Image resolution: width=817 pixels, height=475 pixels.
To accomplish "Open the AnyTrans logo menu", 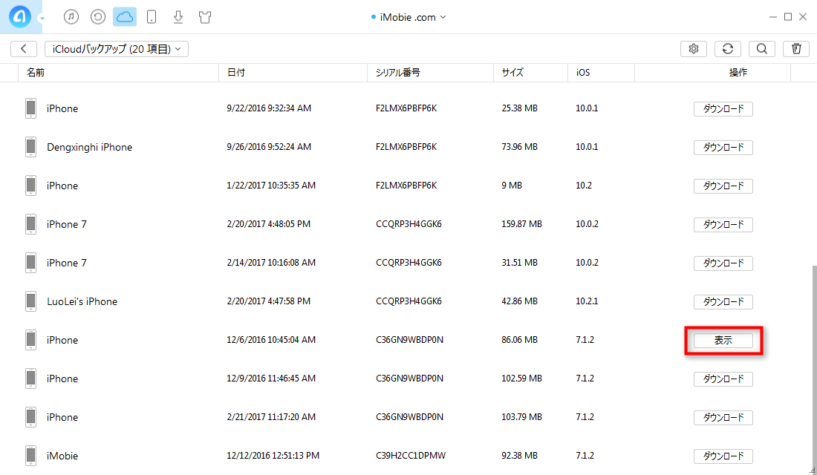I will [x=20, y=16].
